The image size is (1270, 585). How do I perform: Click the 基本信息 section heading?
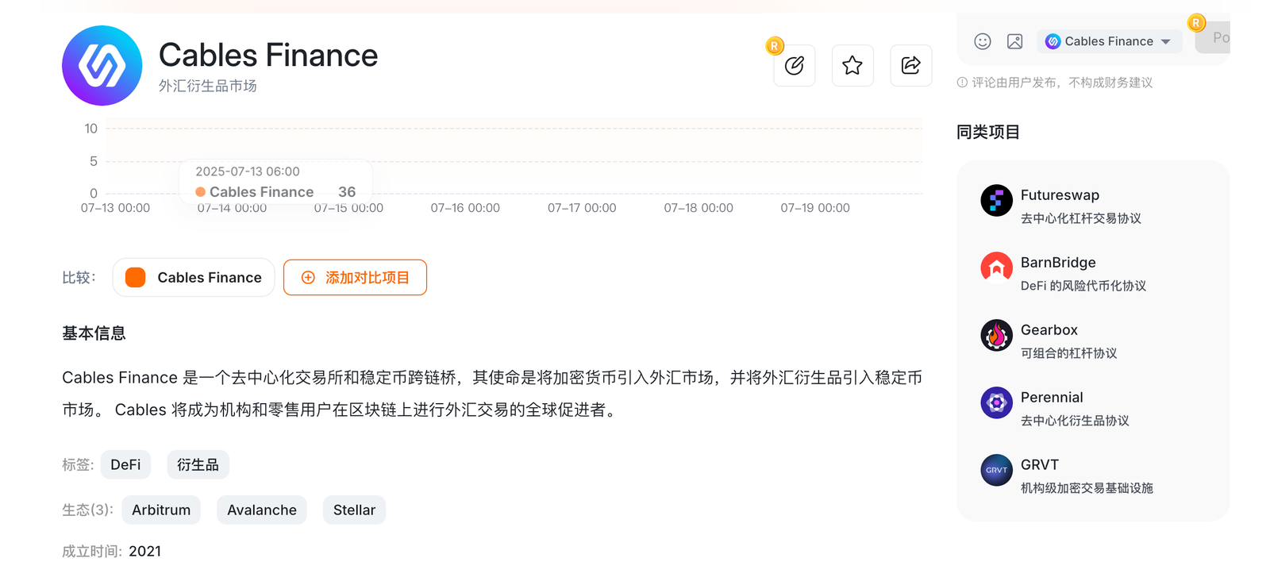[94, 333]
